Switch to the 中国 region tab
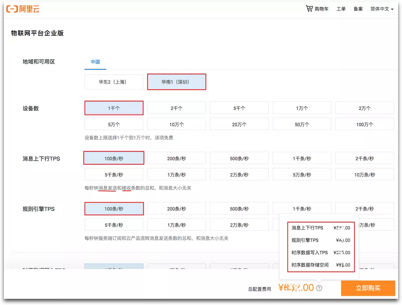This screenshot has height=305, width=402. (95, 62)
